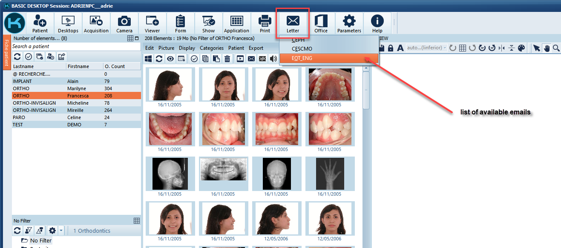Select patient ORTHO Marilyne row
The height and width of the screenshot is (248, 561).
pos(76,88)
